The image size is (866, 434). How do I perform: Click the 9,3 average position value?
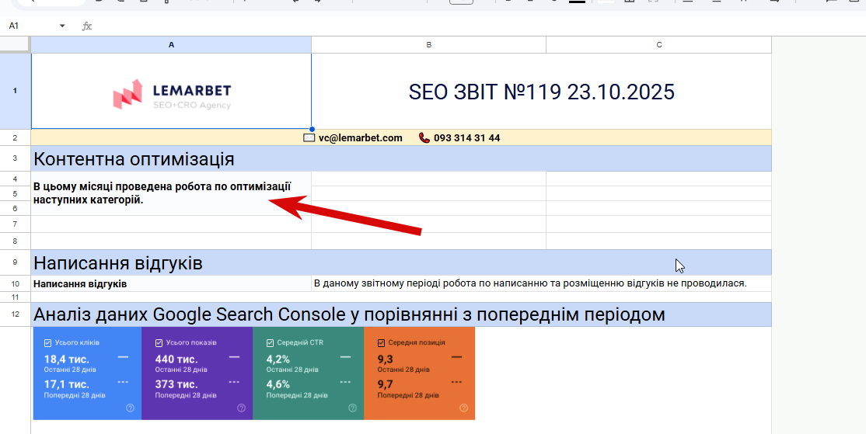pos(385,359)
